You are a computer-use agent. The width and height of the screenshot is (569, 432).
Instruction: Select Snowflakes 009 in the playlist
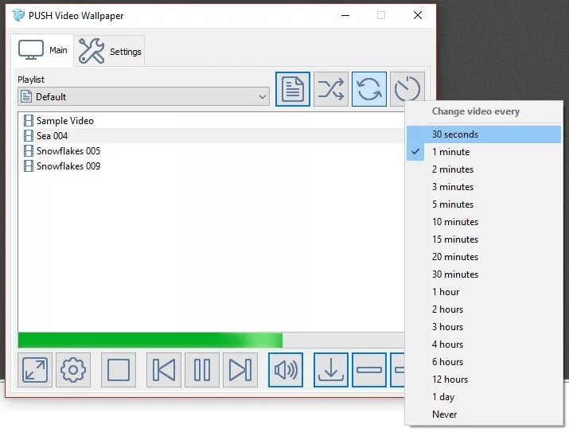click(211, 166)
